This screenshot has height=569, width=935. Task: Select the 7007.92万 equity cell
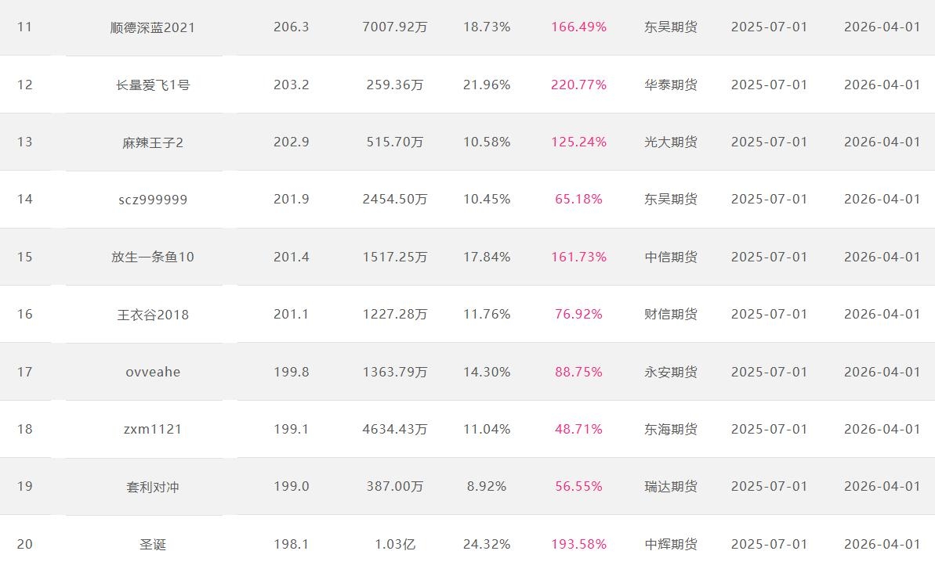pyautogui.click(x=395, y=27)
